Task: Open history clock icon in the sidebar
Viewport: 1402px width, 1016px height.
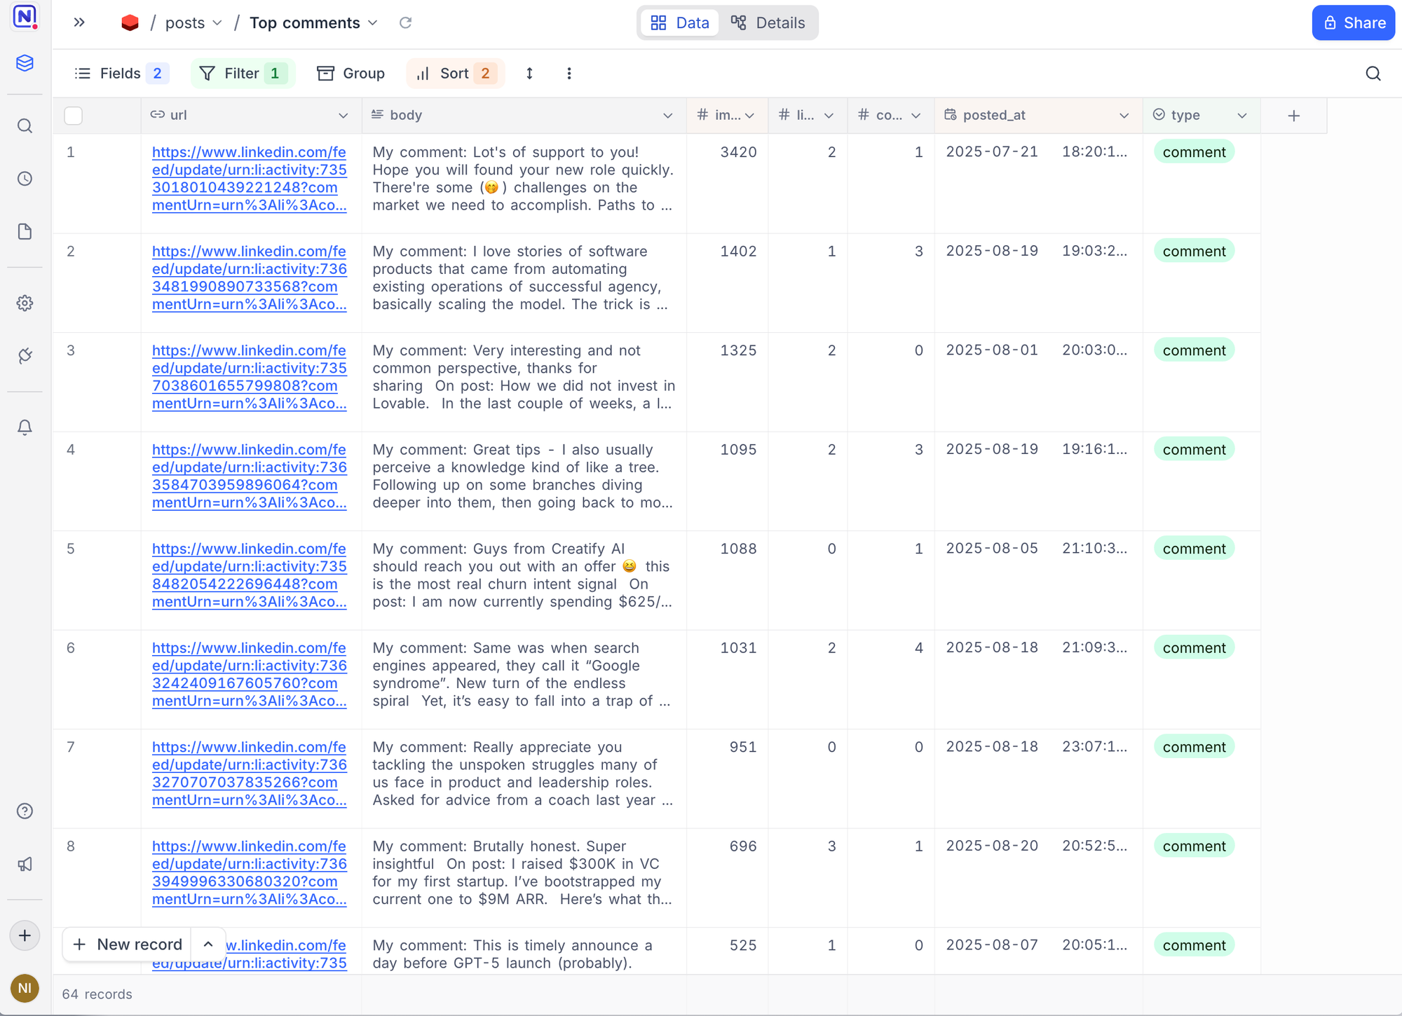Action: [x=25, y=179]
